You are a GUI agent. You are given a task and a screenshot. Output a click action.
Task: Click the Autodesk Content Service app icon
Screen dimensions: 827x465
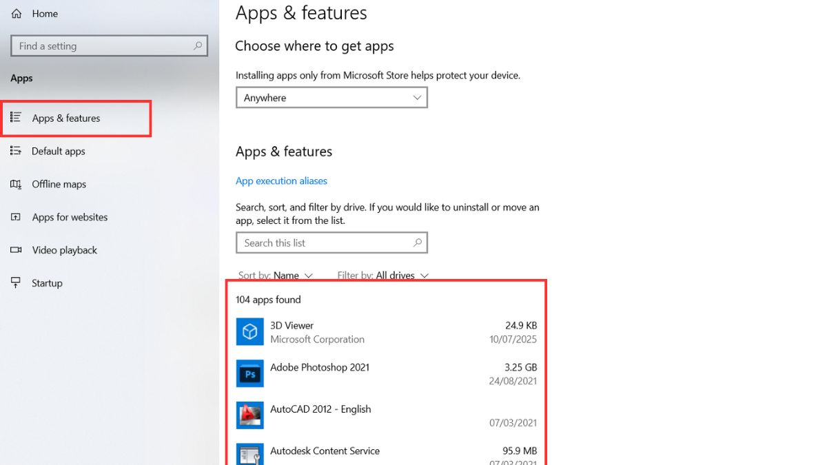(x=249, y=454)
